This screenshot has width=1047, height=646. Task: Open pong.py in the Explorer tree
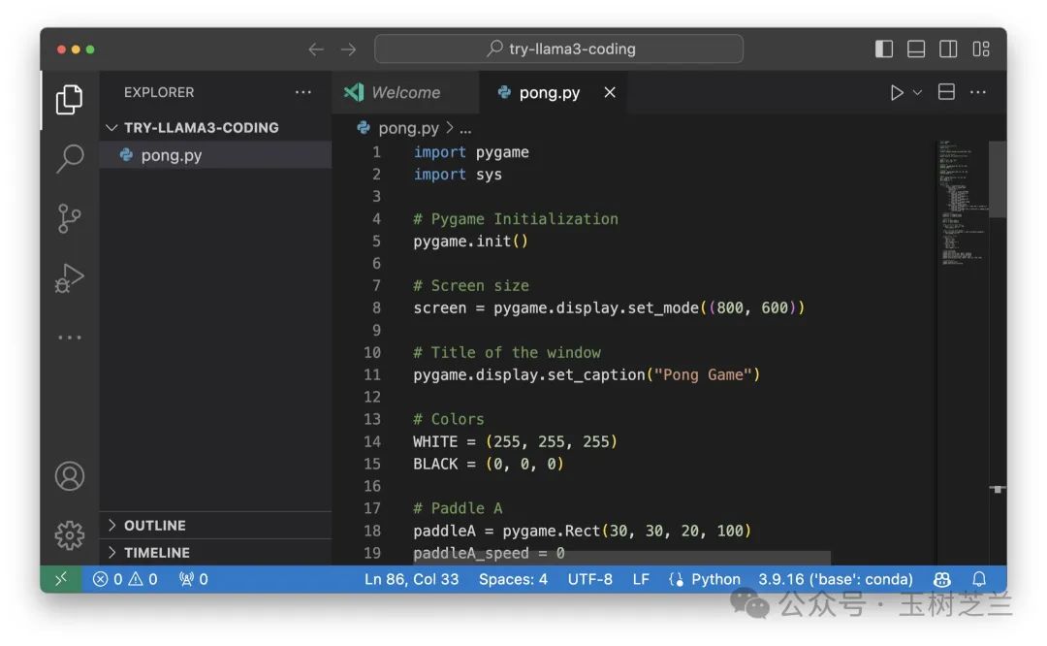pos(215,155)
